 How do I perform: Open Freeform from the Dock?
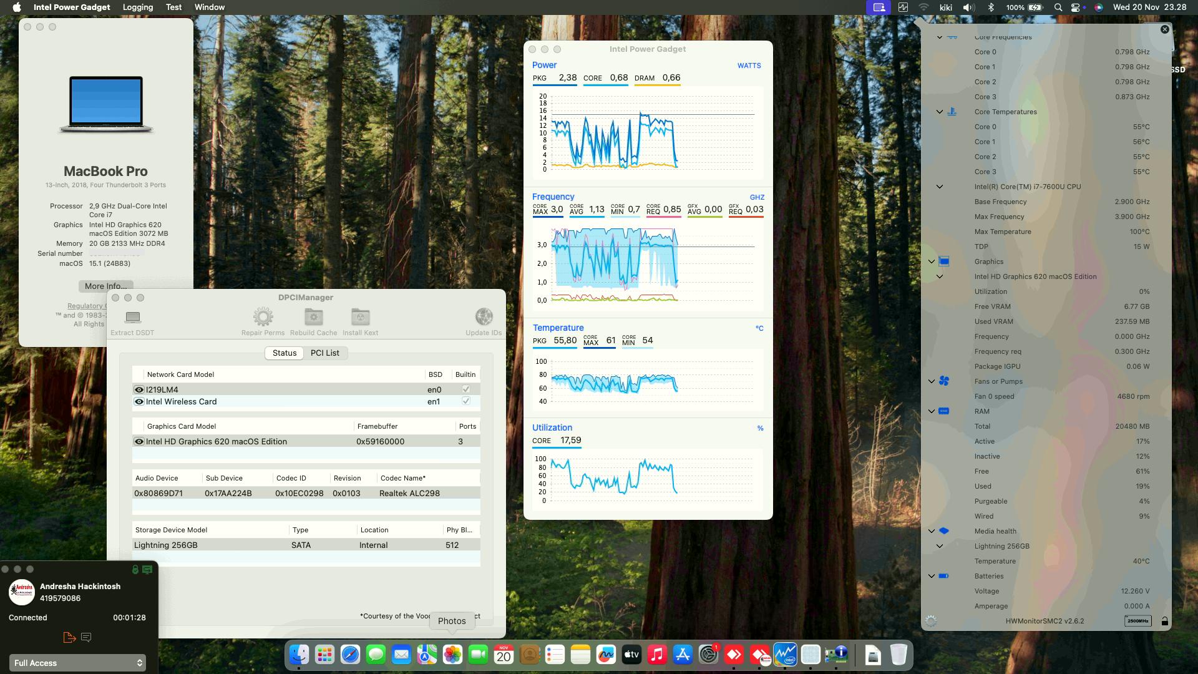tap(606, 655)
